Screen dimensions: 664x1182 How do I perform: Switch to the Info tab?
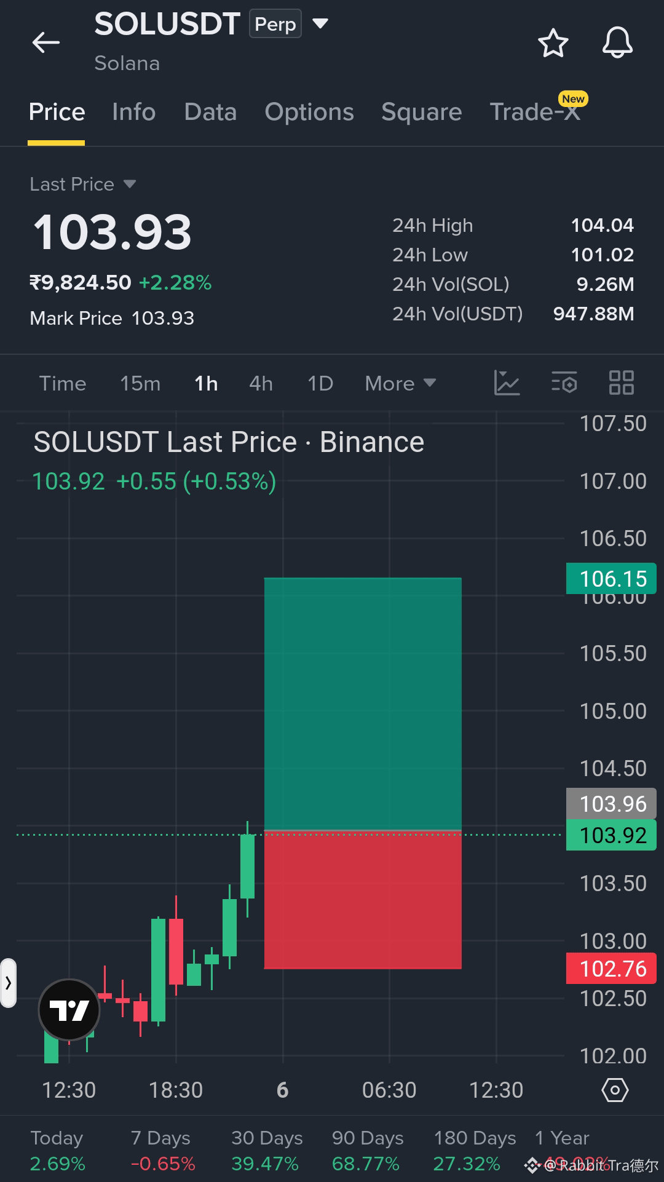click(x=133, y=112)
